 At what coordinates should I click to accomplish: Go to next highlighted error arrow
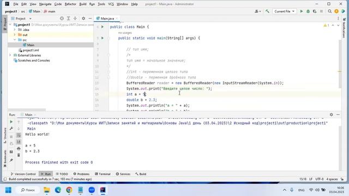point(338,26)
